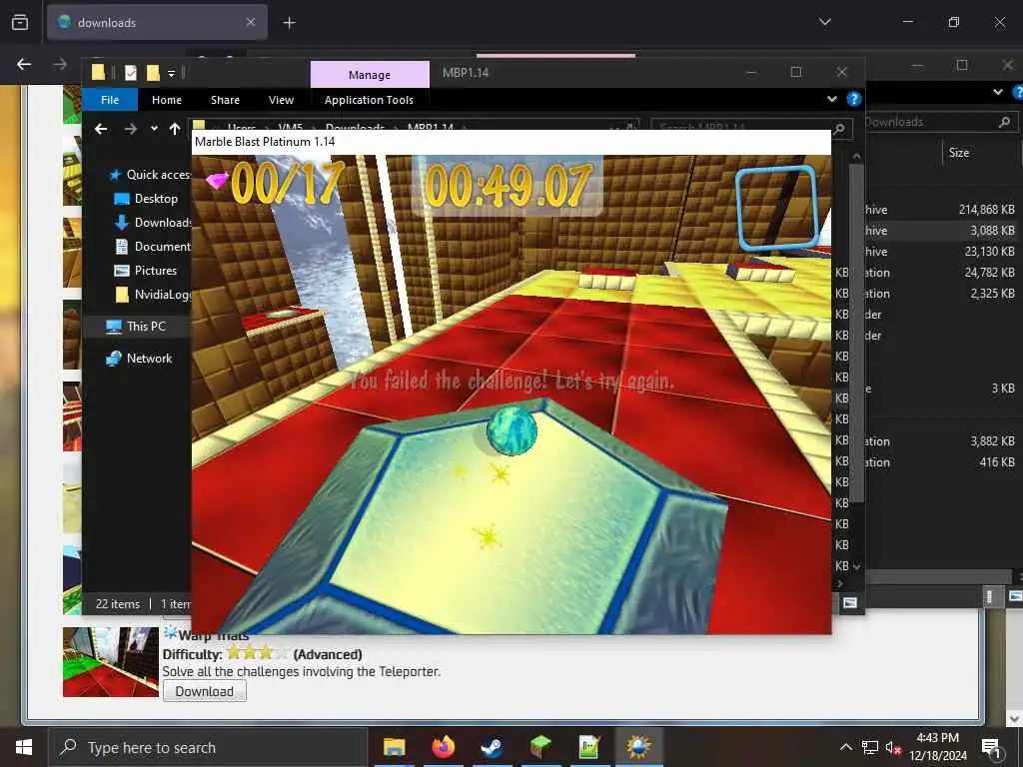Click the Size column header
The height and width of the screenshot is (767, 1023).
point(958,153)
